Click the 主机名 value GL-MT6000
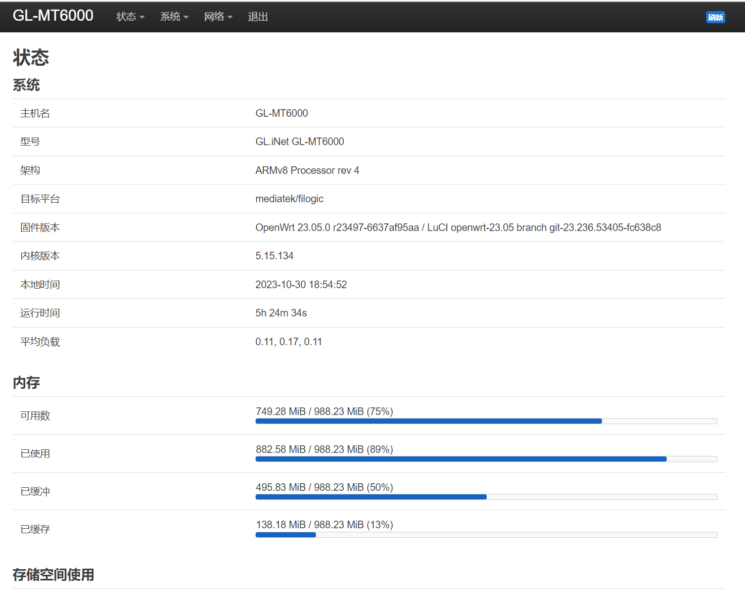The width and height of the screenshot is (745, 599). coord(281,113)
